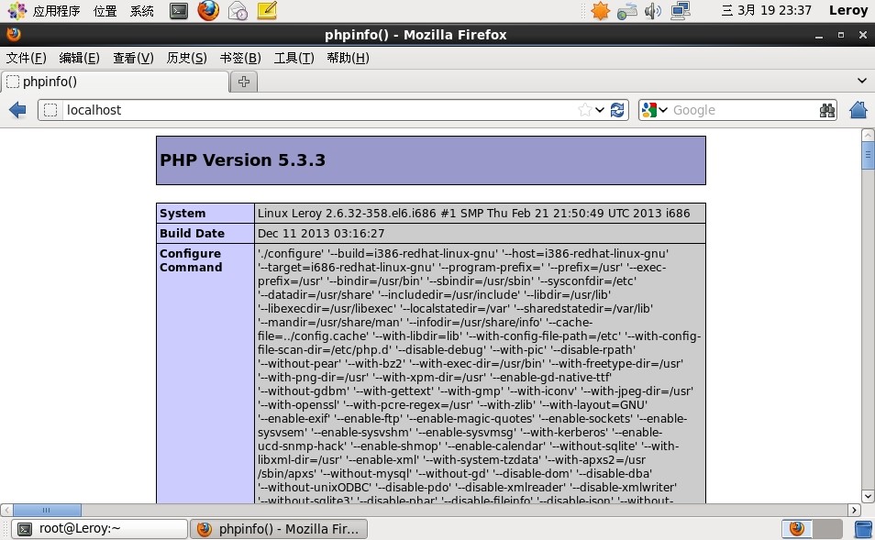Click the vertical scrollbar thumb
Screen dimensions: 875x540
click(868, 156)
